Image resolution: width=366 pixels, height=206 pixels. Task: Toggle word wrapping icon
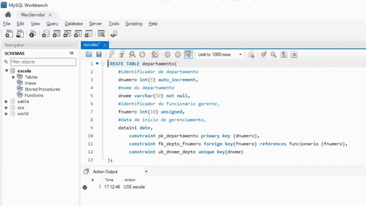pos(294,54)
